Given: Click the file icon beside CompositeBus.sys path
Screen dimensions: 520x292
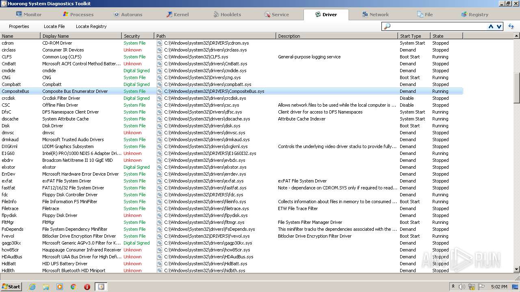Looking at the screenshot, I should 159,91.
